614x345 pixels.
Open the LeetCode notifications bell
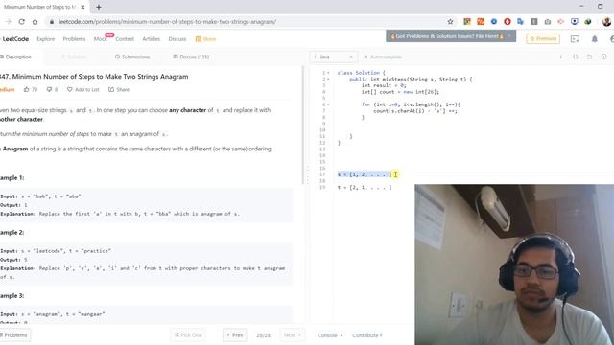point(595,39)
